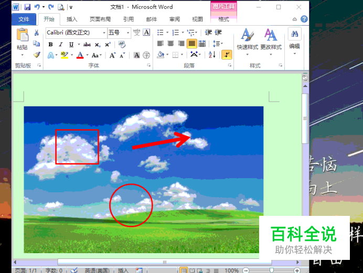Toggle Underline formatting
Image resolution: width=363 pixels, height=273 pixels.
[71, 45]
